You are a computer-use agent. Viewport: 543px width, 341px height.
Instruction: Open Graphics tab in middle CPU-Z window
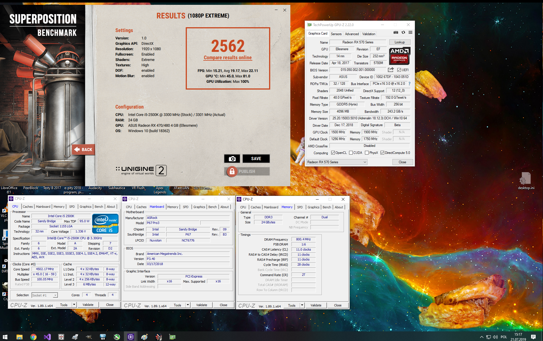pos(199,207)
